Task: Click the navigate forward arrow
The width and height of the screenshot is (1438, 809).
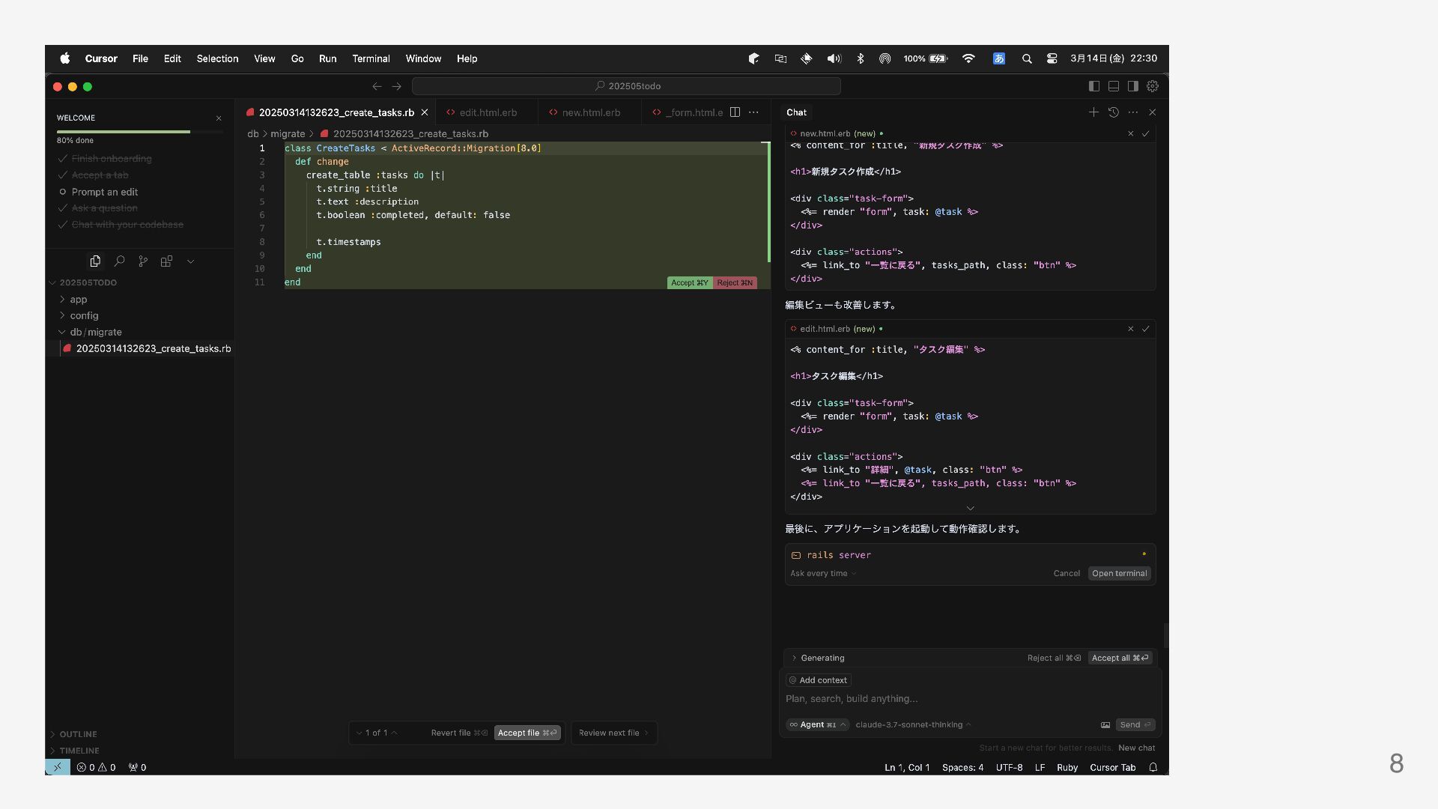Action: click(x=397, y=86)
